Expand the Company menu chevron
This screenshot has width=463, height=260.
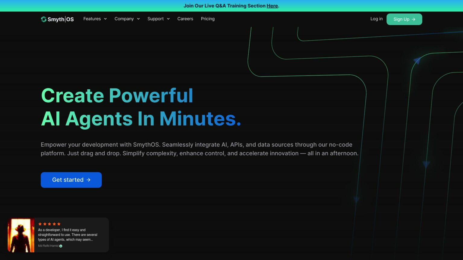click(139, 19)
